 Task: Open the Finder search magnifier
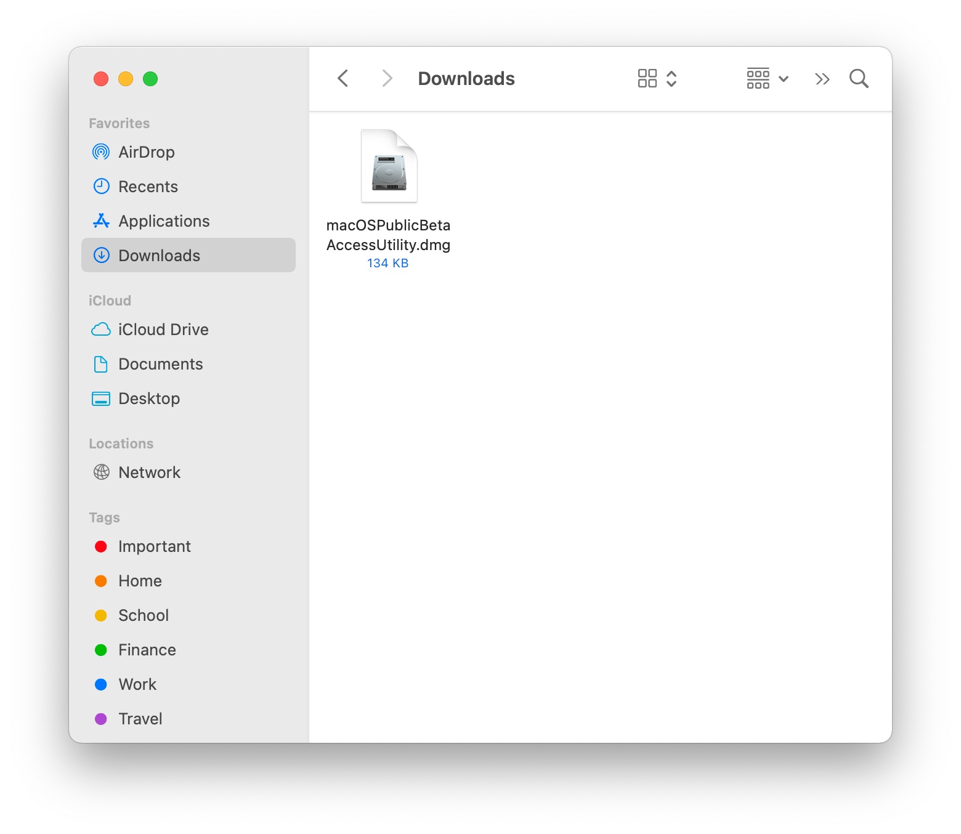click(x=859, y=78)
